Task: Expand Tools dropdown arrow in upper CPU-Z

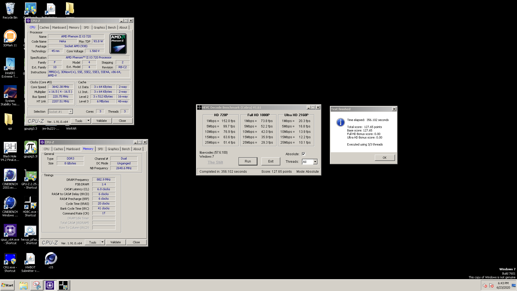Action: pos(88,121)
